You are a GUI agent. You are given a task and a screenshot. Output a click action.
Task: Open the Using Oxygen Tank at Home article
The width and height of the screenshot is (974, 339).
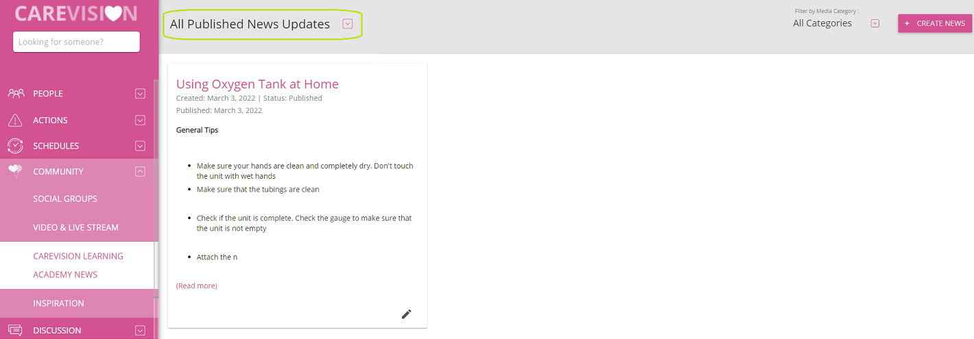click(257, 84)
